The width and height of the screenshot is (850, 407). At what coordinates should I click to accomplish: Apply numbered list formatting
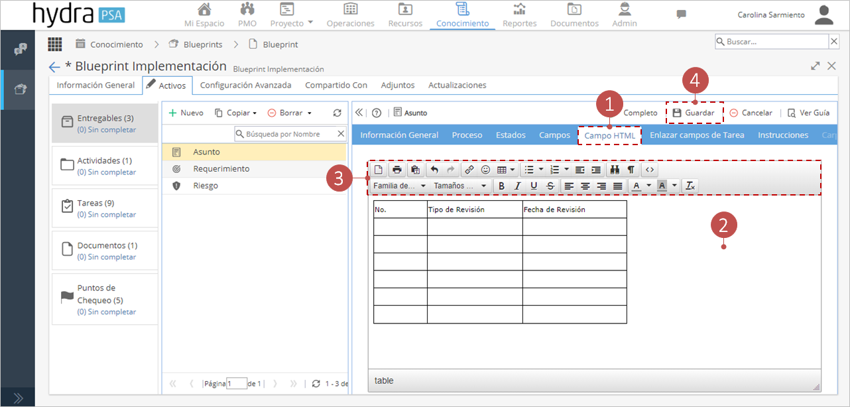[x=554, y=170]
